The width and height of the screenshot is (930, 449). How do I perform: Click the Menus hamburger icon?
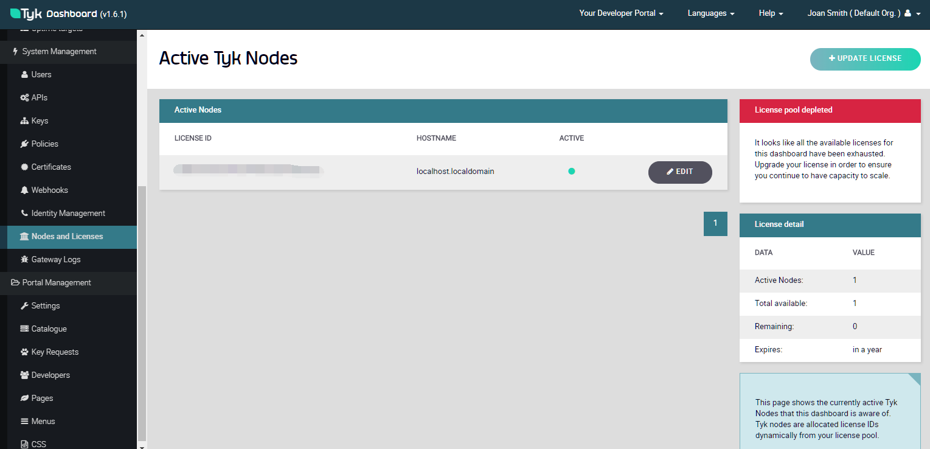(24, 422)
